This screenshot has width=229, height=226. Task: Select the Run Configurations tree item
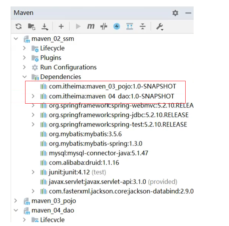click(68, 67)
